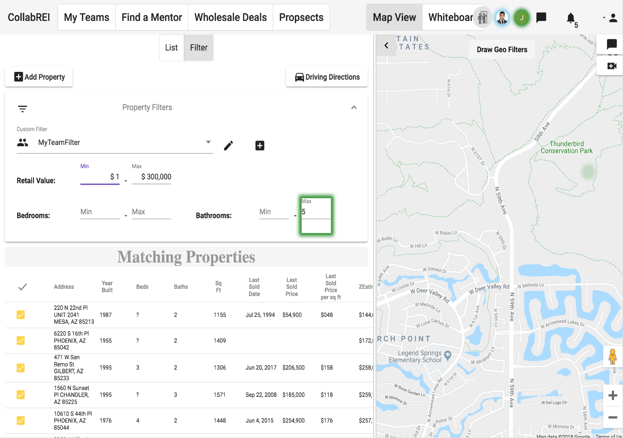Uncheck the 471 W San Remo St property

coord(20,368)
